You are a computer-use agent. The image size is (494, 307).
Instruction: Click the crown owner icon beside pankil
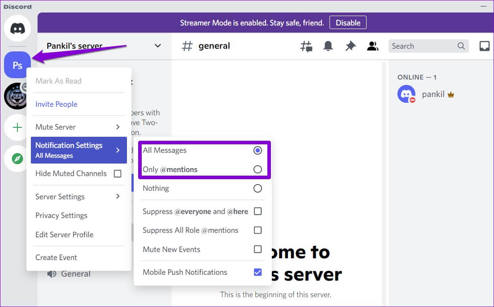tap(451, 94)
